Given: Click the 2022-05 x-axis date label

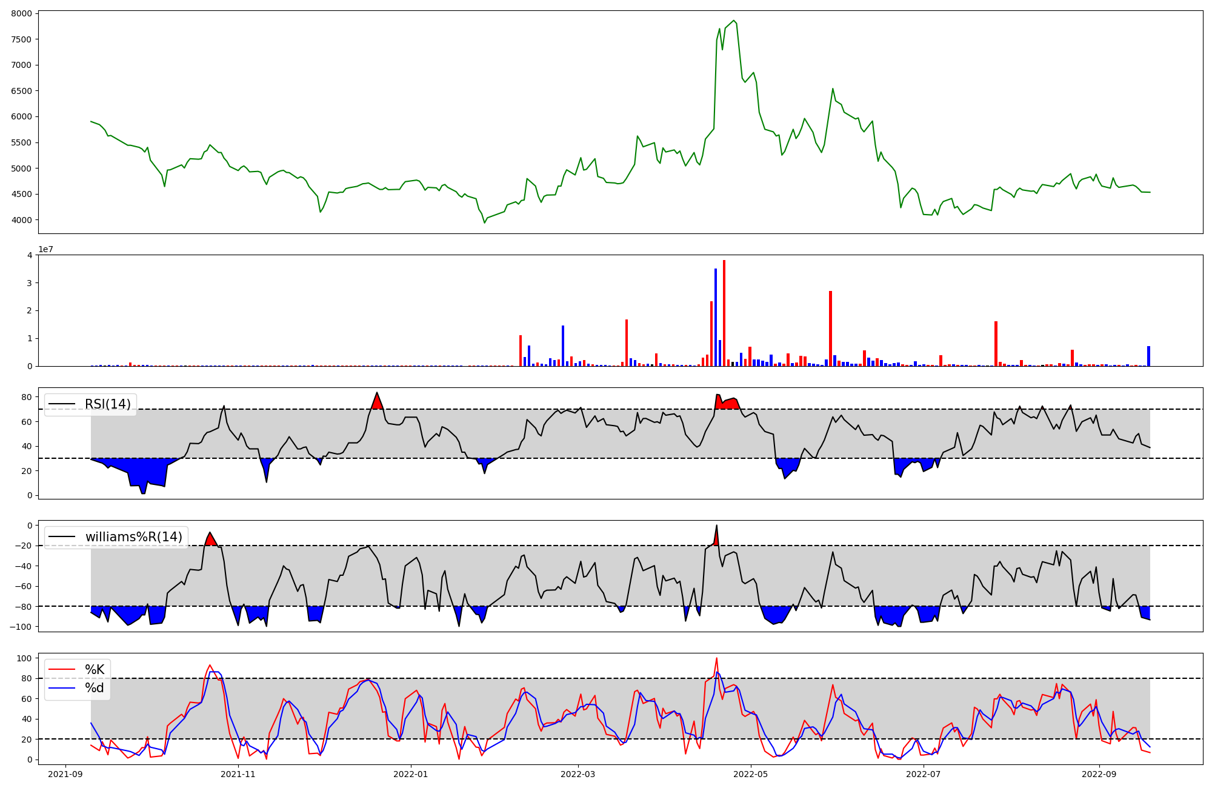Looking at the screenshot, I should 751,774.
